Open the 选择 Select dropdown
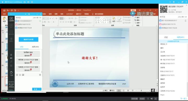 pyautogui.click(x=138, y=23)
